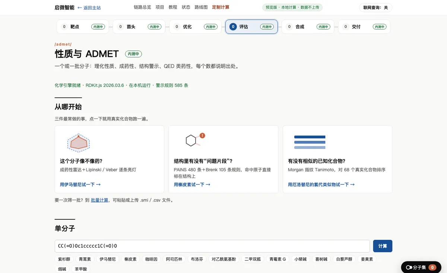The height and width of the screenshot is (273, 447).
Task: Click the blue similarity bars icon
Action: click(310, 142)
